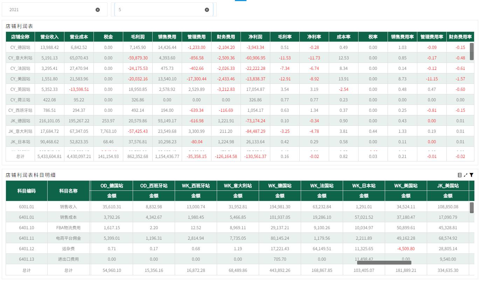Open the filter funnel on 科目明细 table

[x=471, y=175]
